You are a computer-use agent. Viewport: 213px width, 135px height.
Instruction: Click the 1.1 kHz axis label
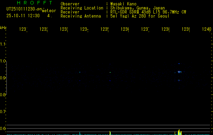pos(3,44)
